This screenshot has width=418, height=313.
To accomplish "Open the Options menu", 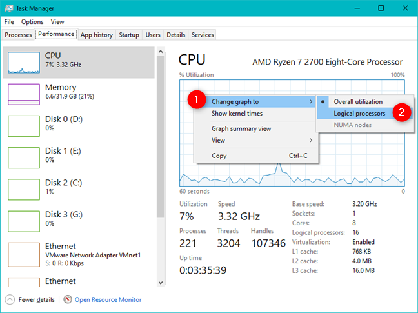I will 32,21.
